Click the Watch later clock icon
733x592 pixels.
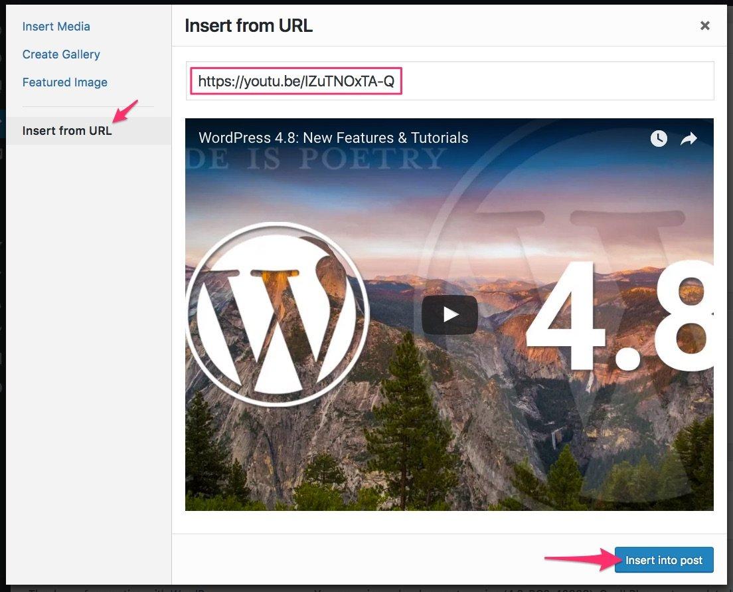tap(658, 138)
